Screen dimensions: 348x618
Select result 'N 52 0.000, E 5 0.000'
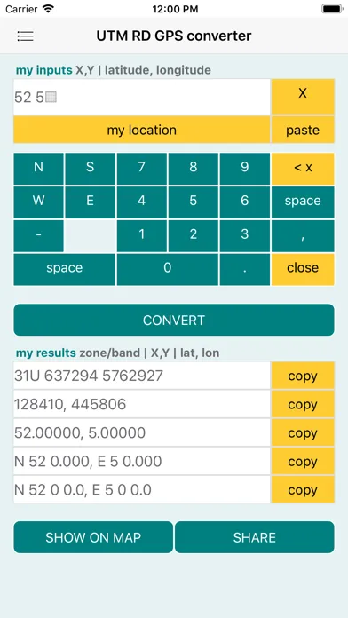[x=142, y=461]
